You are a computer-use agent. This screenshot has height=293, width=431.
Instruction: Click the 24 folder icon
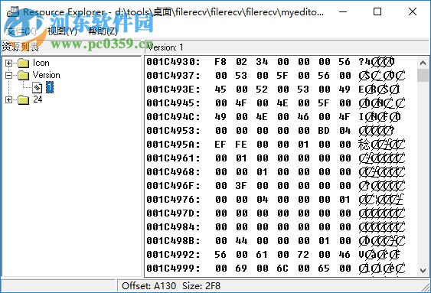(24, 99)
